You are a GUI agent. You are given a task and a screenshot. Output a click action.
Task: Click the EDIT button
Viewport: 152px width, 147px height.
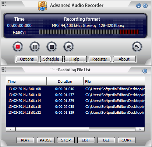point(86,140)
